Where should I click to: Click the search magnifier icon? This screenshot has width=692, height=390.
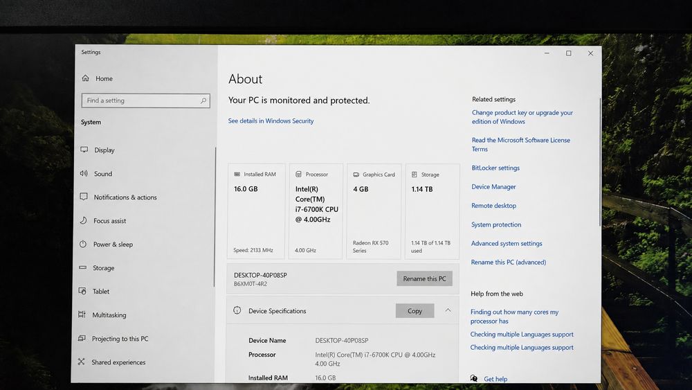click(203, 100)
